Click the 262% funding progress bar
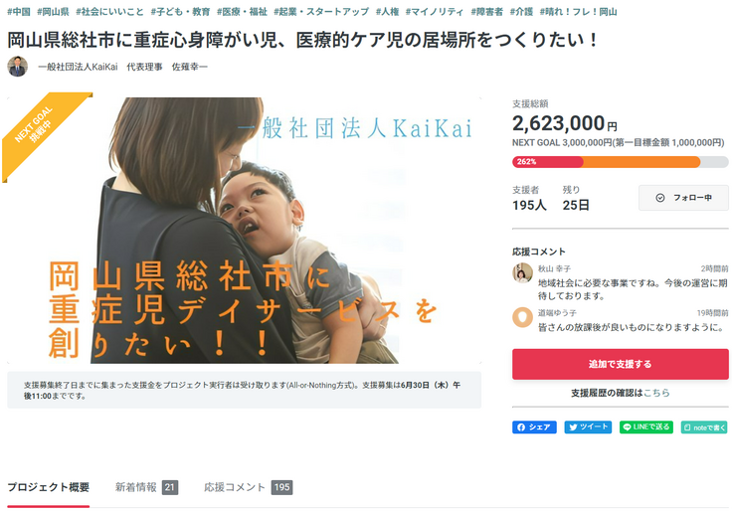 point(620,162)
